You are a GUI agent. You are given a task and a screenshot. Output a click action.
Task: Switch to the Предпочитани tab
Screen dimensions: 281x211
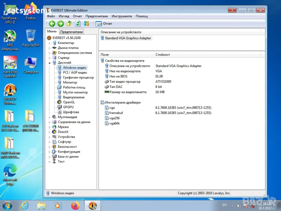click(71, 32)
